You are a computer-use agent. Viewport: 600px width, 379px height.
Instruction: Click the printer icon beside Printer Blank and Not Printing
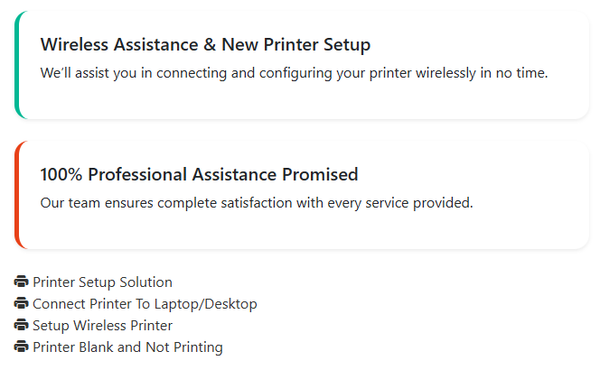click(22, 347)
